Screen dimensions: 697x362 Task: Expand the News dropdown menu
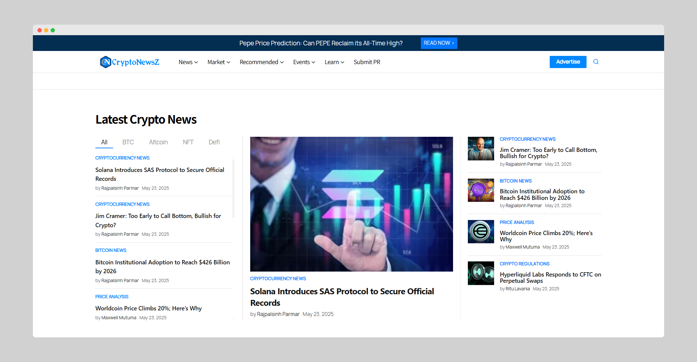[188, 62]
